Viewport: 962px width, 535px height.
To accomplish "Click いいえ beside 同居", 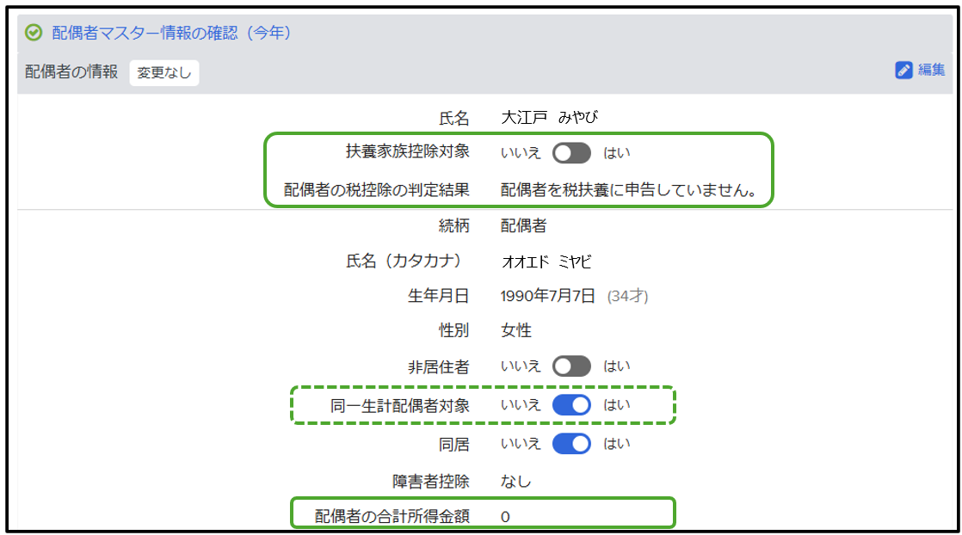I will coord(521,444).
